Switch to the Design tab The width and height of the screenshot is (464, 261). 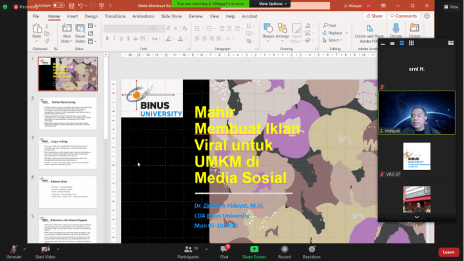pos(91,16)
